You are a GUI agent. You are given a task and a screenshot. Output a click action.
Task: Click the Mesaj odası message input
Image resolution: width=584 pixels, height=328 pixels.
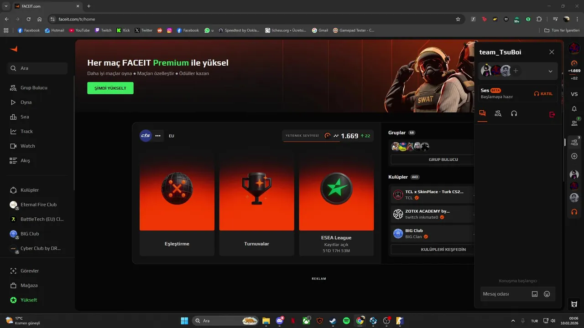click(x=505, y=294)
